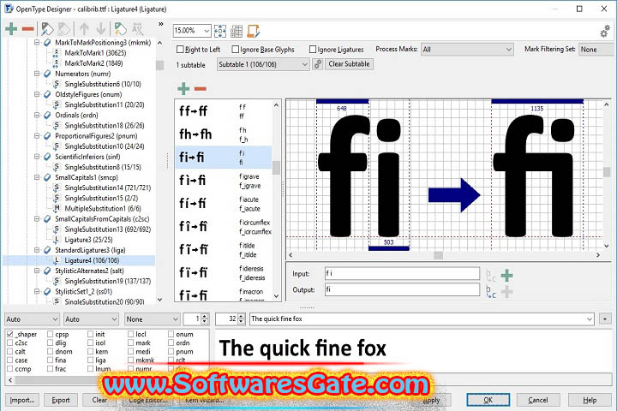
Task: Toggle the grid icon in the preview toolbar
Action: (237, 31)
